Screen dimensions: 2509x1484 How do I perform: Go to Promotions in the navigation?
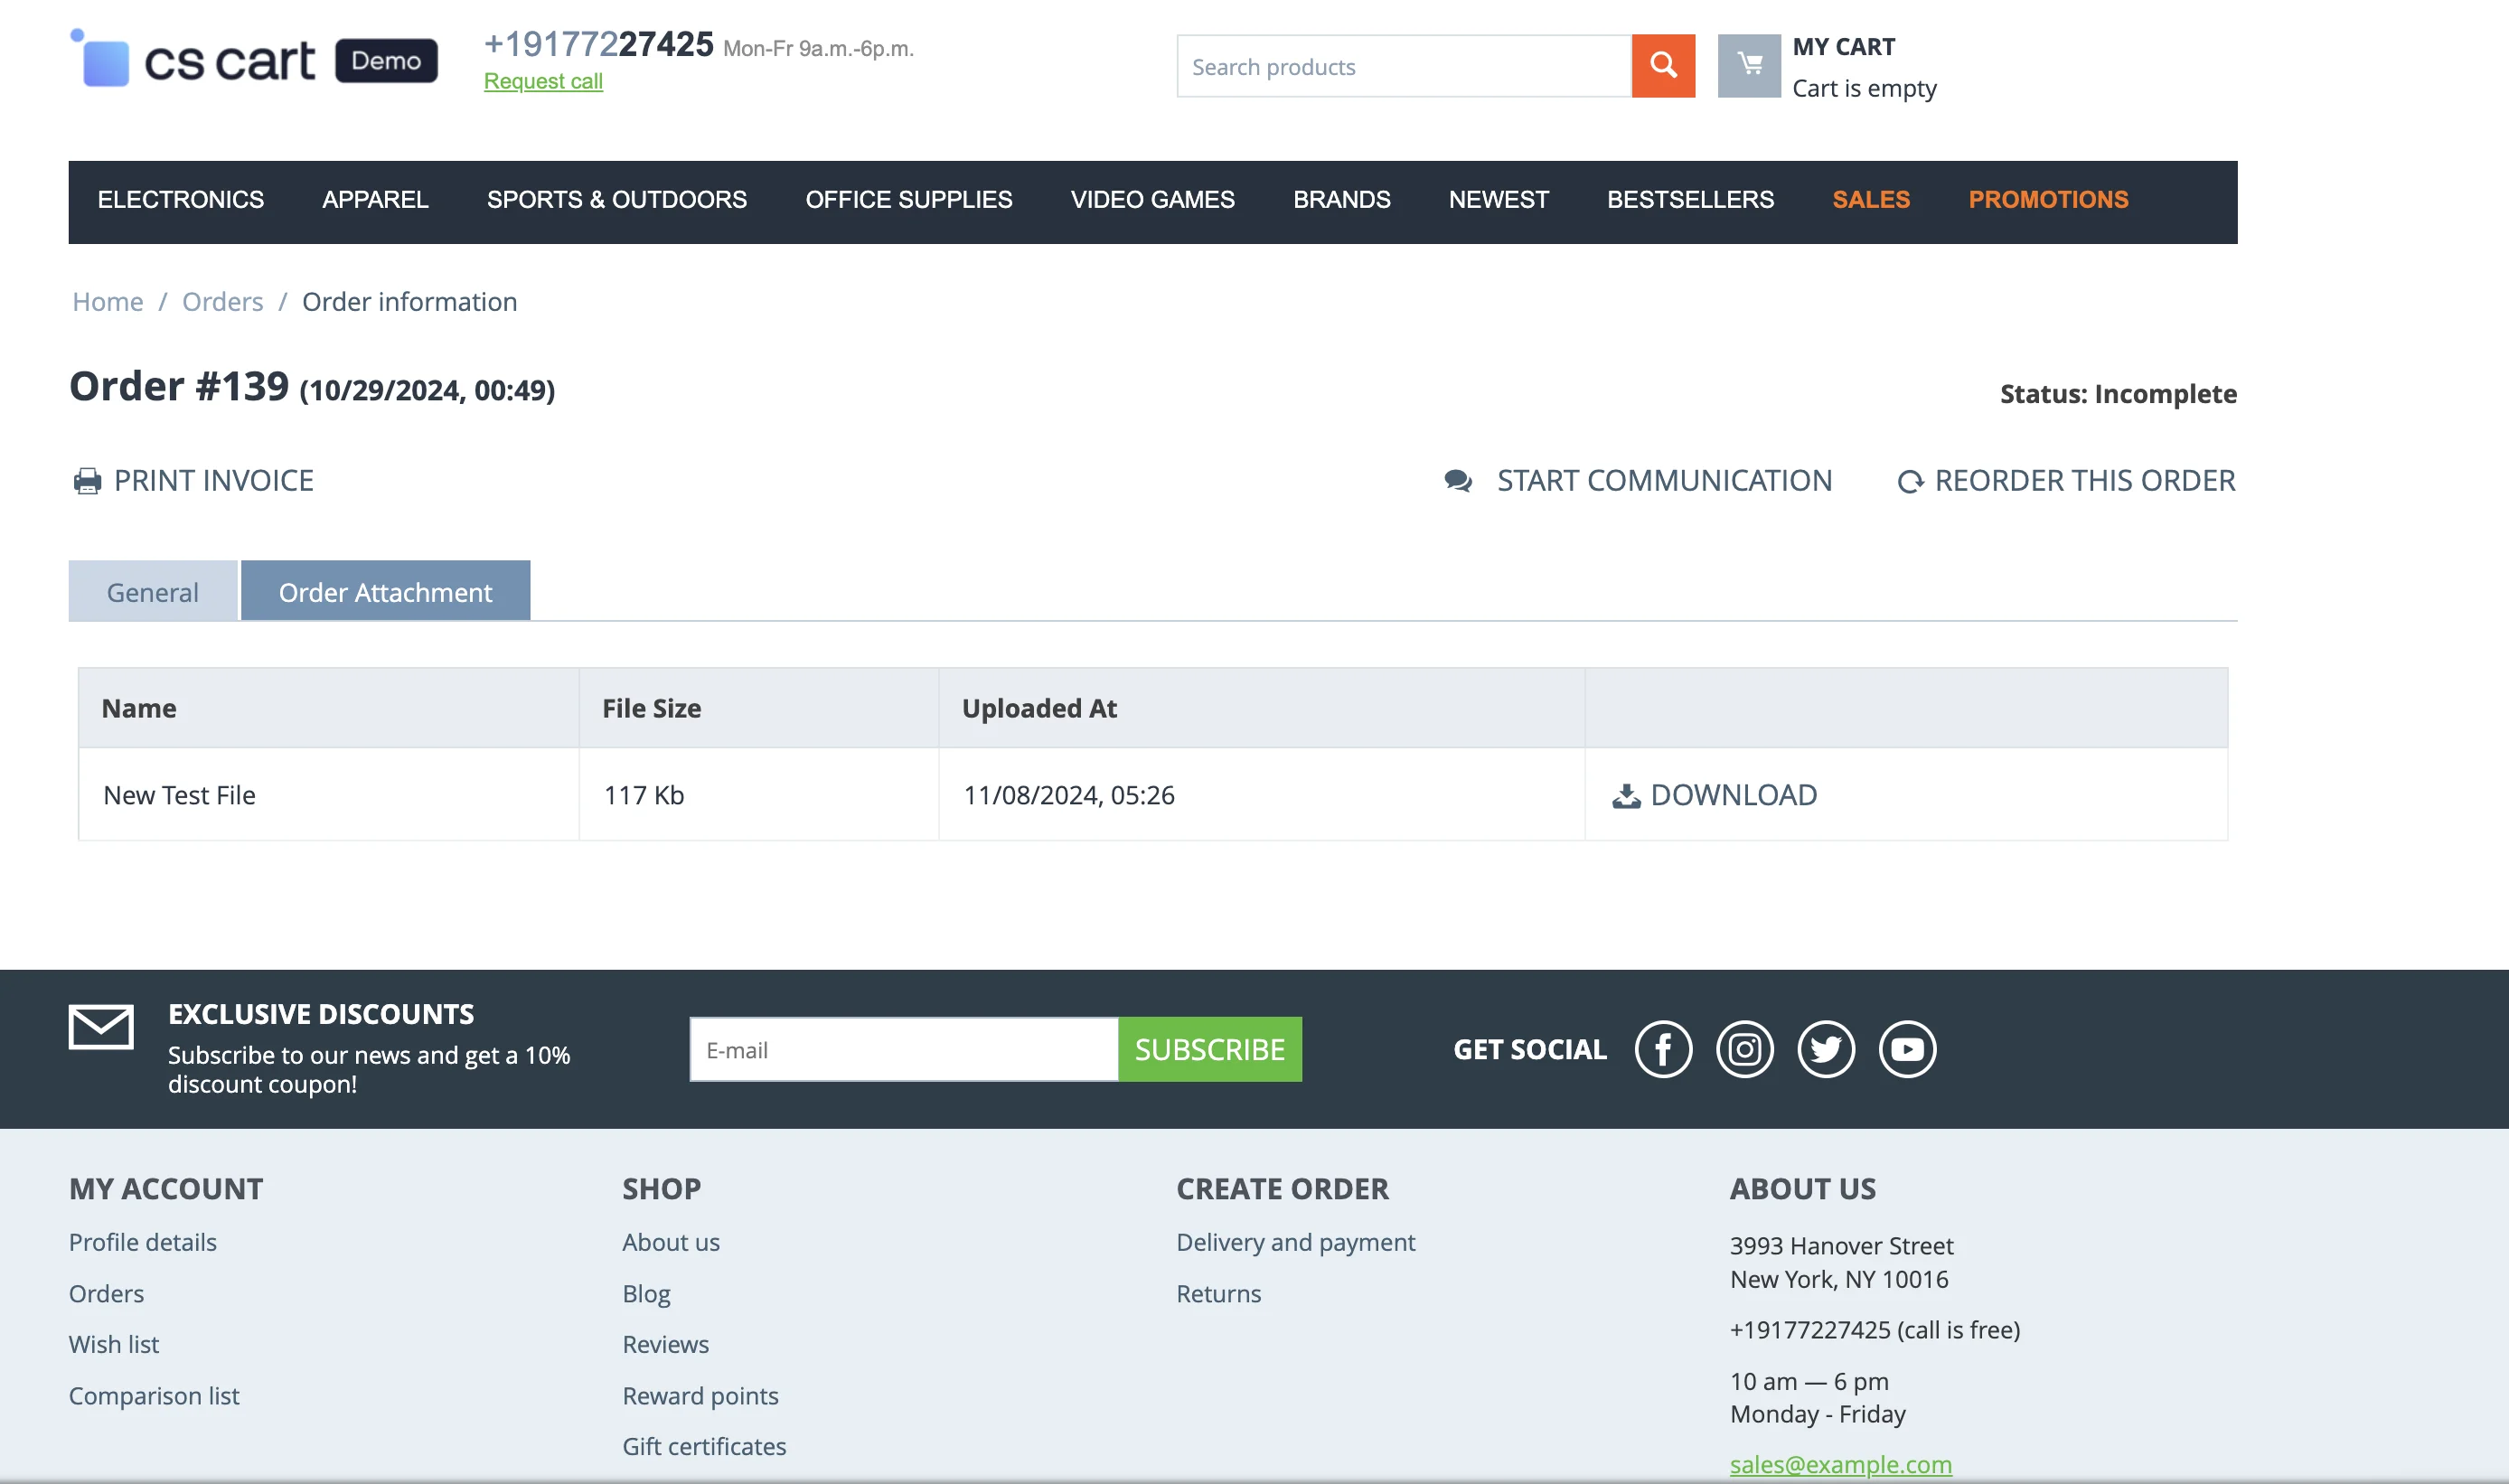pos(2047,200)
